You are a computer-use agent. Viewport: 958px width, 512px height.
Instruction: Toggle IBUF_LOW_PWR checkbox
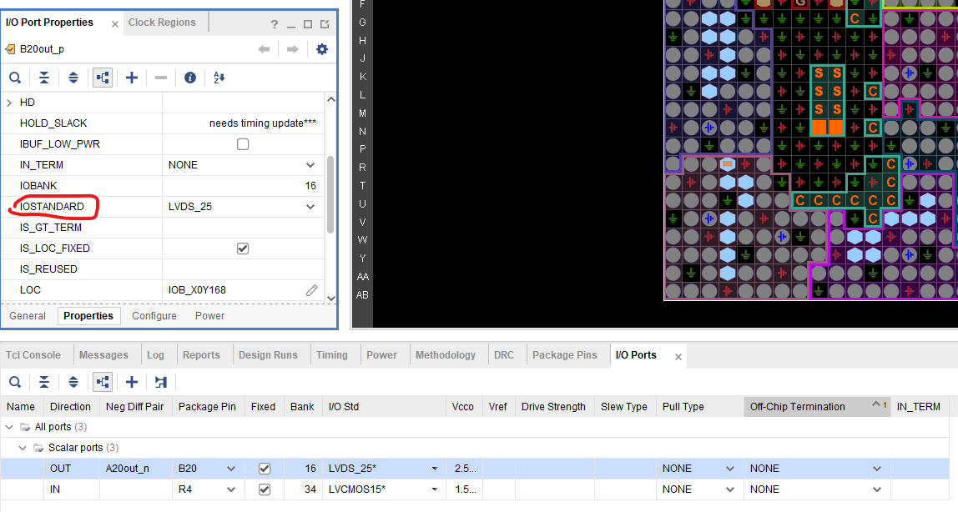click(243, 144)
